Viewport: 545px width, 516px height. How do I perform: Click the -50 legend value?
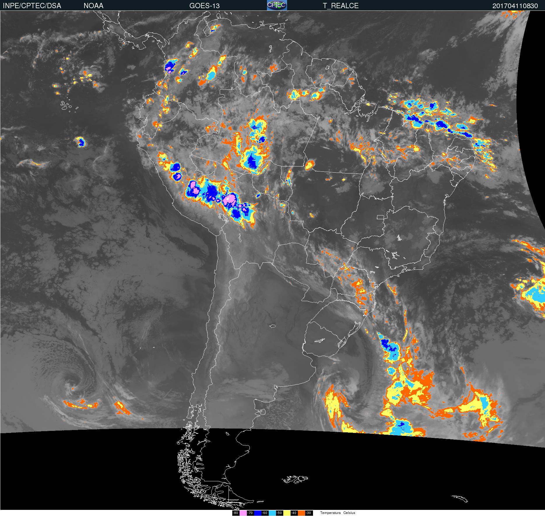coord(279,513)
